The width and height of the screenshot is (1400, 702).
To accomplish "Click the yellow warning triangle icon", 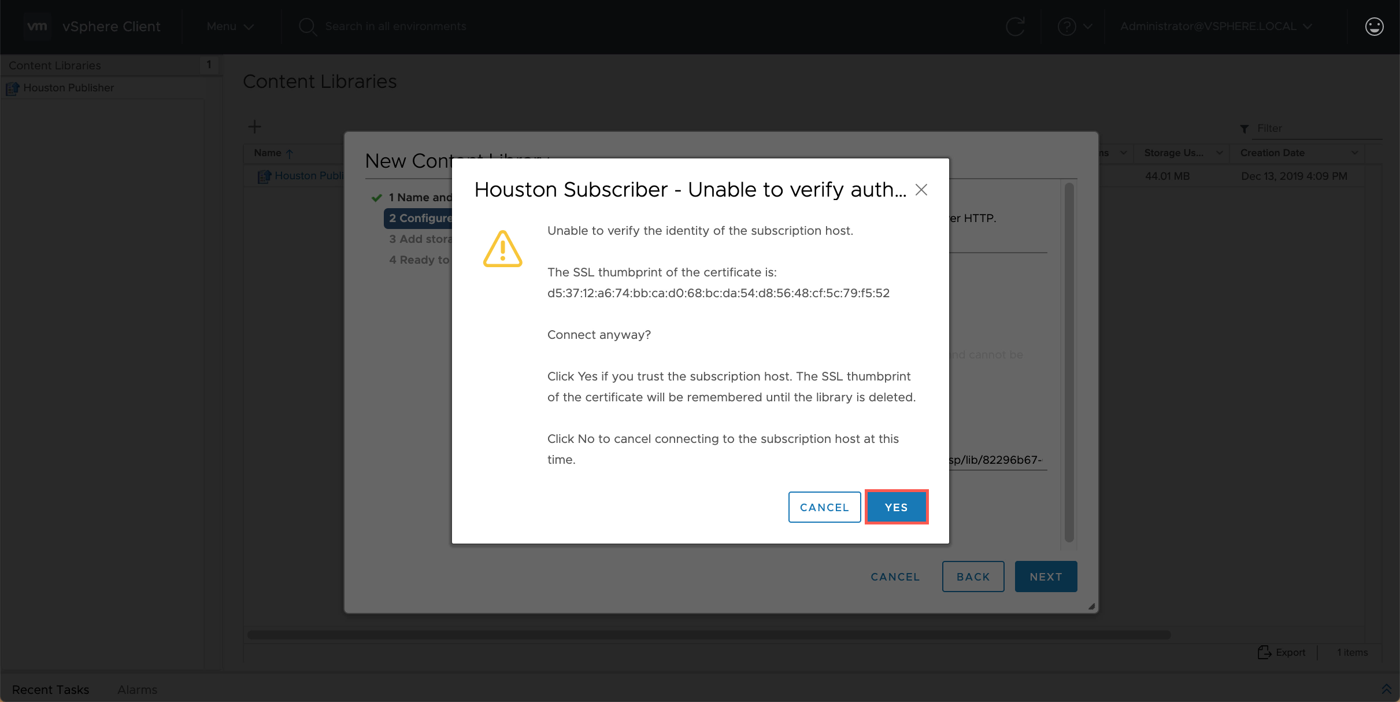I will pyautogui.click(x=502, y=249).
